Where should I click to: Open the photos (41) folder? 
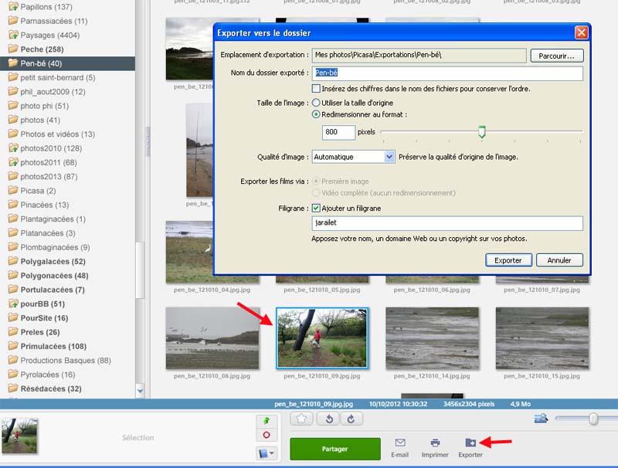(40, 120)
